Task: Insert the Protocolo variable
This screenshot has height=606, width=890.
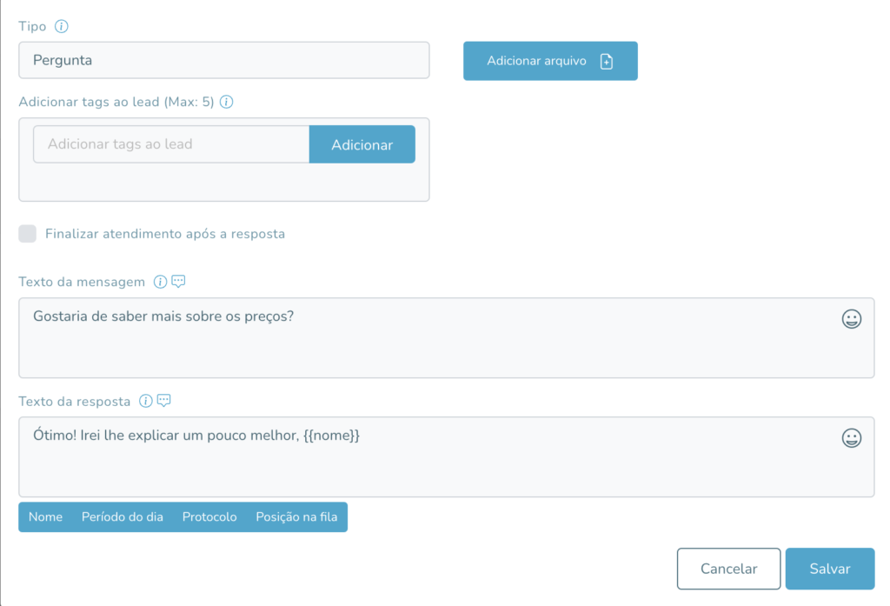Action: tap(209, 516)
